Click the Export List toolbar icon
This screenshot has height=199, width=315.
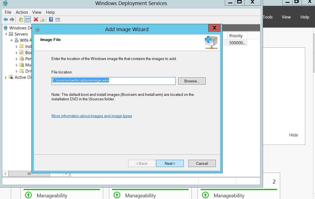(x=42, y=20)
